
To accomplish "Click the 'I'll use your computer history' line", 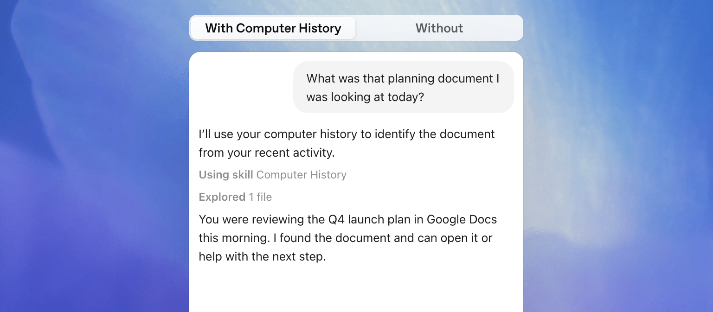I will pos(347,134).
